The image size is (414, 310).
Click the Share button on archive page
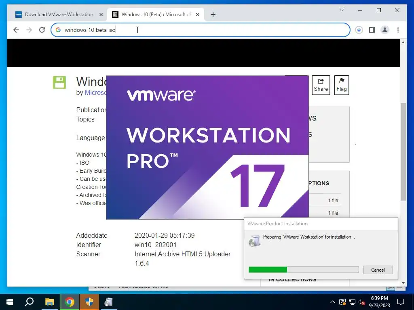(x=321, y=85)
